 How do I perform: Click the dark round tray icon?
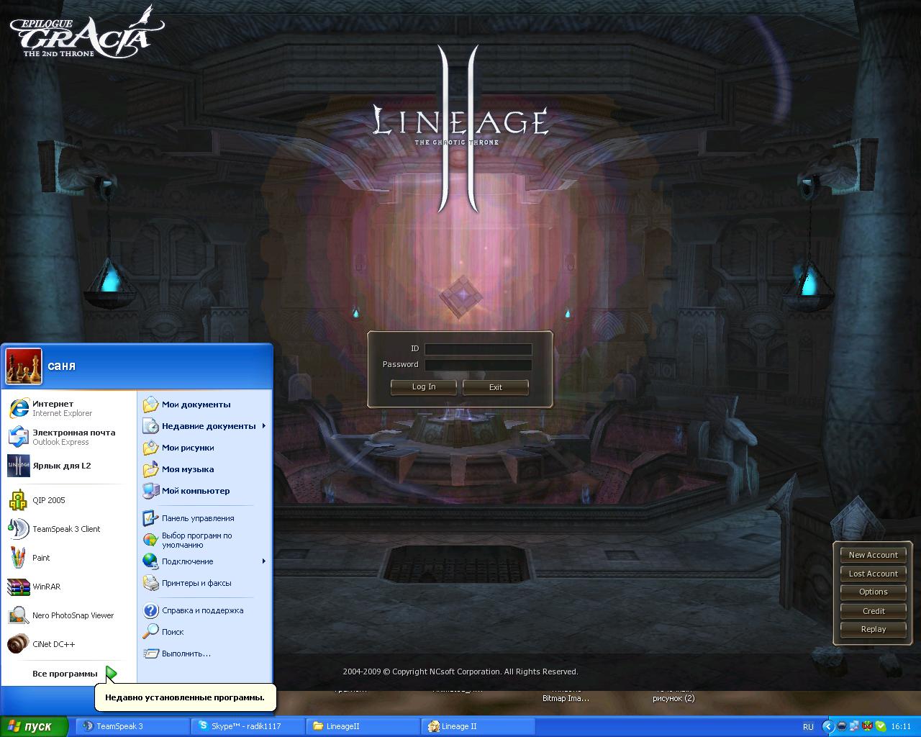tap(842, 727)
